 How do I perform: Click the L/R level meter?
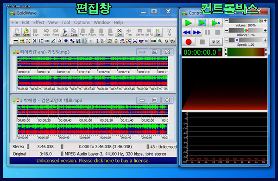246,52
